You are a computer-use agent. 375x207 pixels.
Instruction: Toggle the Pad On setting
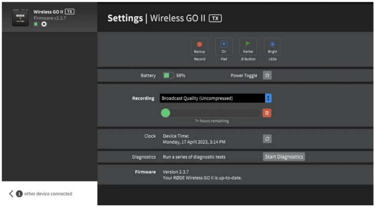[224, 47]
